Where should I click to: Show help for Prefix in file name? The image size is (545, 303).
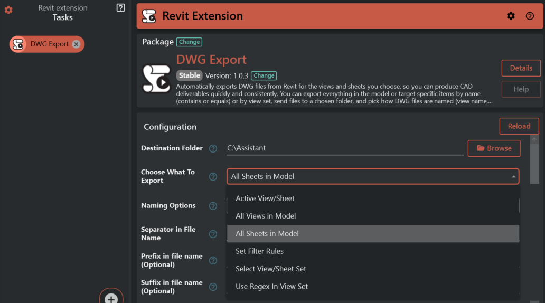[x=213, y=261]
